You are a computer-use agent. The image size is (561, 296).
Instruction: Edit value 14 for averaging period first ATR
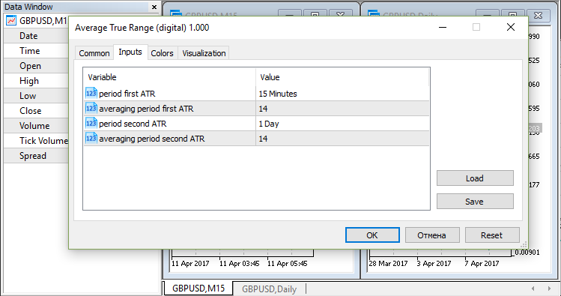[342, 109]
